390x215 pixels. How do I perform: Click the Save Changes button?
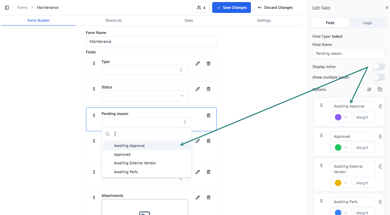click(231, 7)
